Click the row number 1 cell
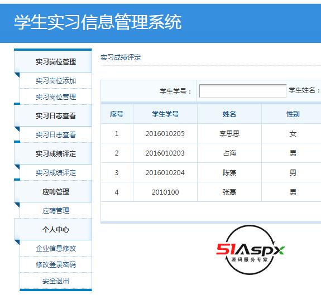Viewport: 321px width, 295px height. pos(117,134)
